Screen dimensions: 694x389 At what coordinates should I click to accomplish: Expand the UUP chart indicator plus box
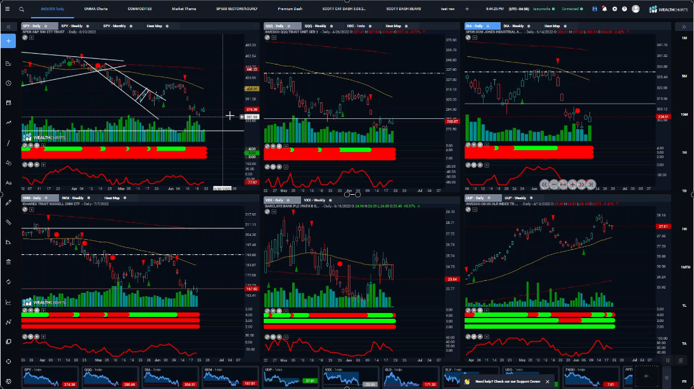[x=475, y=210]
